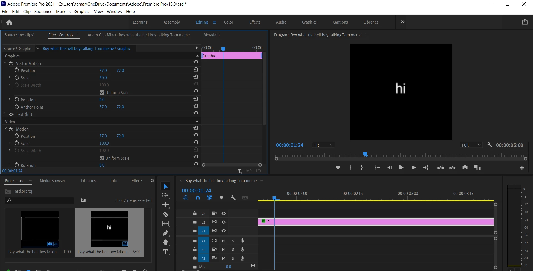Click Vector Motion Scale value 20.0
Image resolution: width=533 pixels, height=271 pixels.
(x=103, y=78)
